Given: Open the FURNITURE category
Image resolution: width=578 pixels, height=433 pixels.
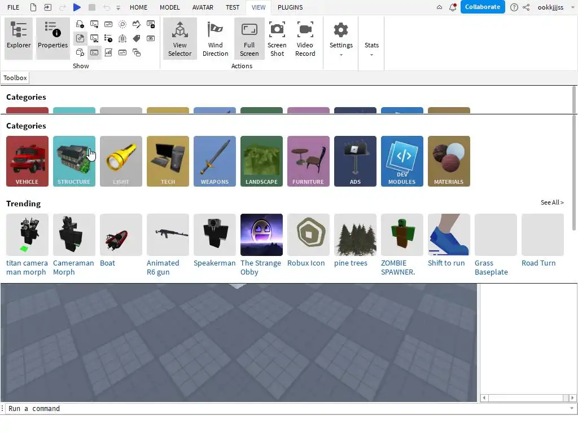Looking at the screenshot, I should pyautogui.click(x=308, y=161).
